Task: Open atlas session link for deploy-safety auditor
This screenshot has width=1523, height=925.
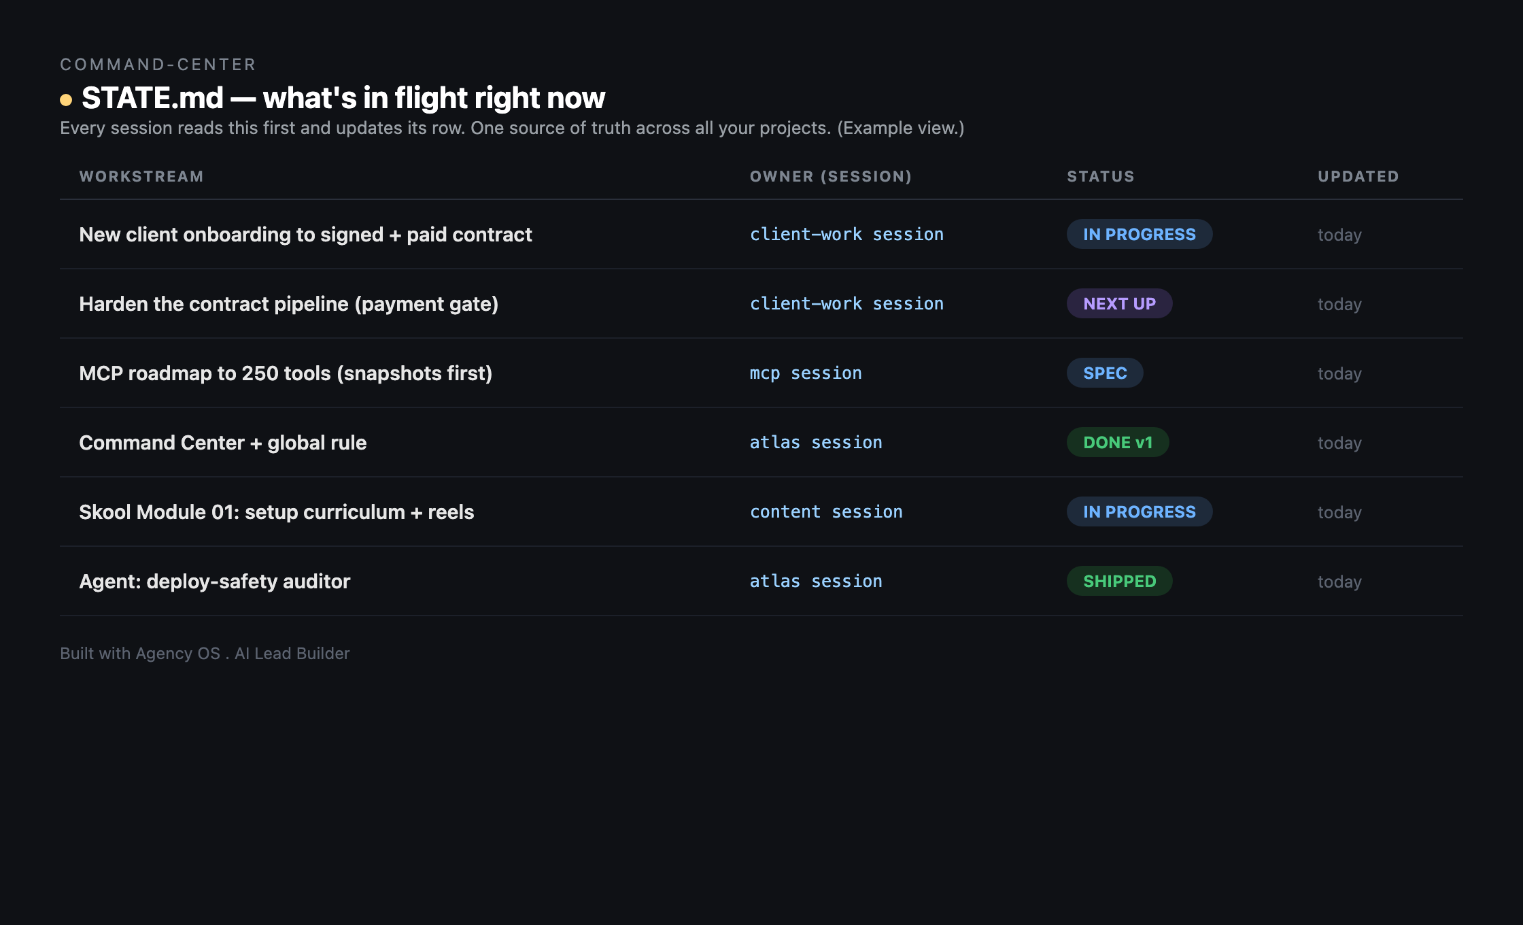Action: click(816, 581)
